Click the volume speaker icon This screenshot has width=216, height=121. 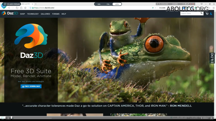tap(201, 118)
